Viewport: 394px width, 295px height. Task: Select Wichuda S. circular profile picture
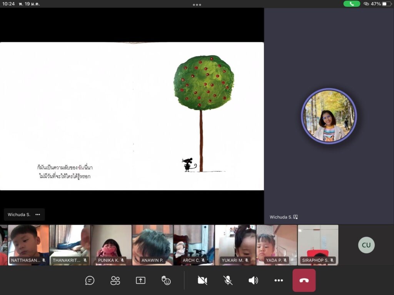pos(329,116)
